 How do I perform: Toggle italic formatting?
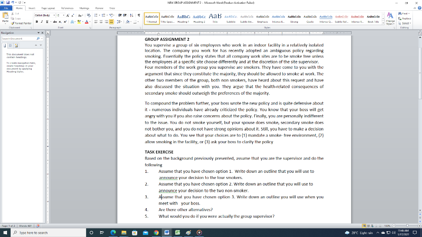click(x=42, y=22)
